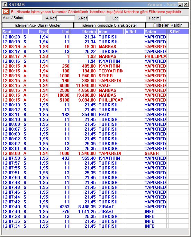Select time cell 12:08:00
Screen dimensions: 191x237
pos(11,153)
